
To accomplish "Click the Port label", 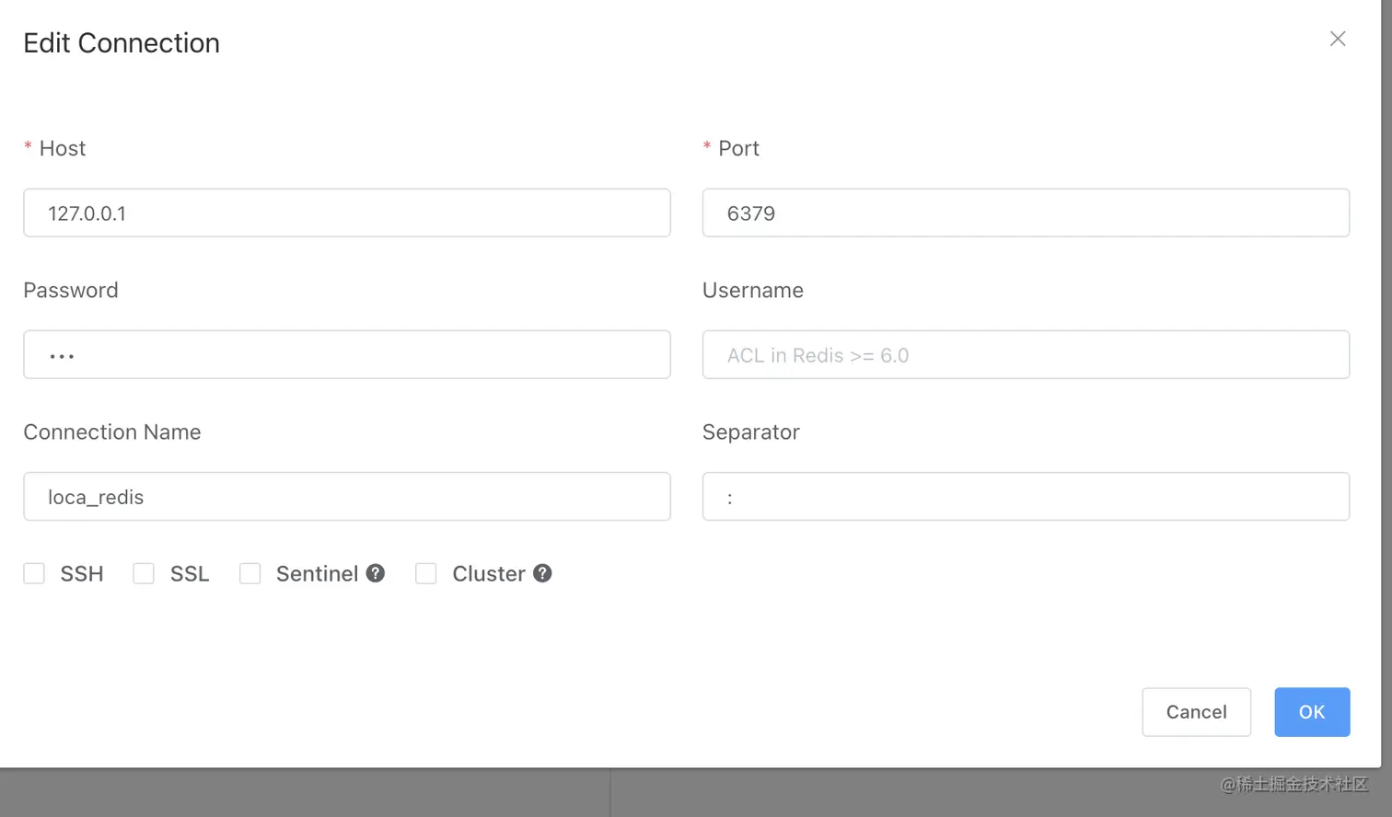I will pyautogui.click(x=738, y=148).
